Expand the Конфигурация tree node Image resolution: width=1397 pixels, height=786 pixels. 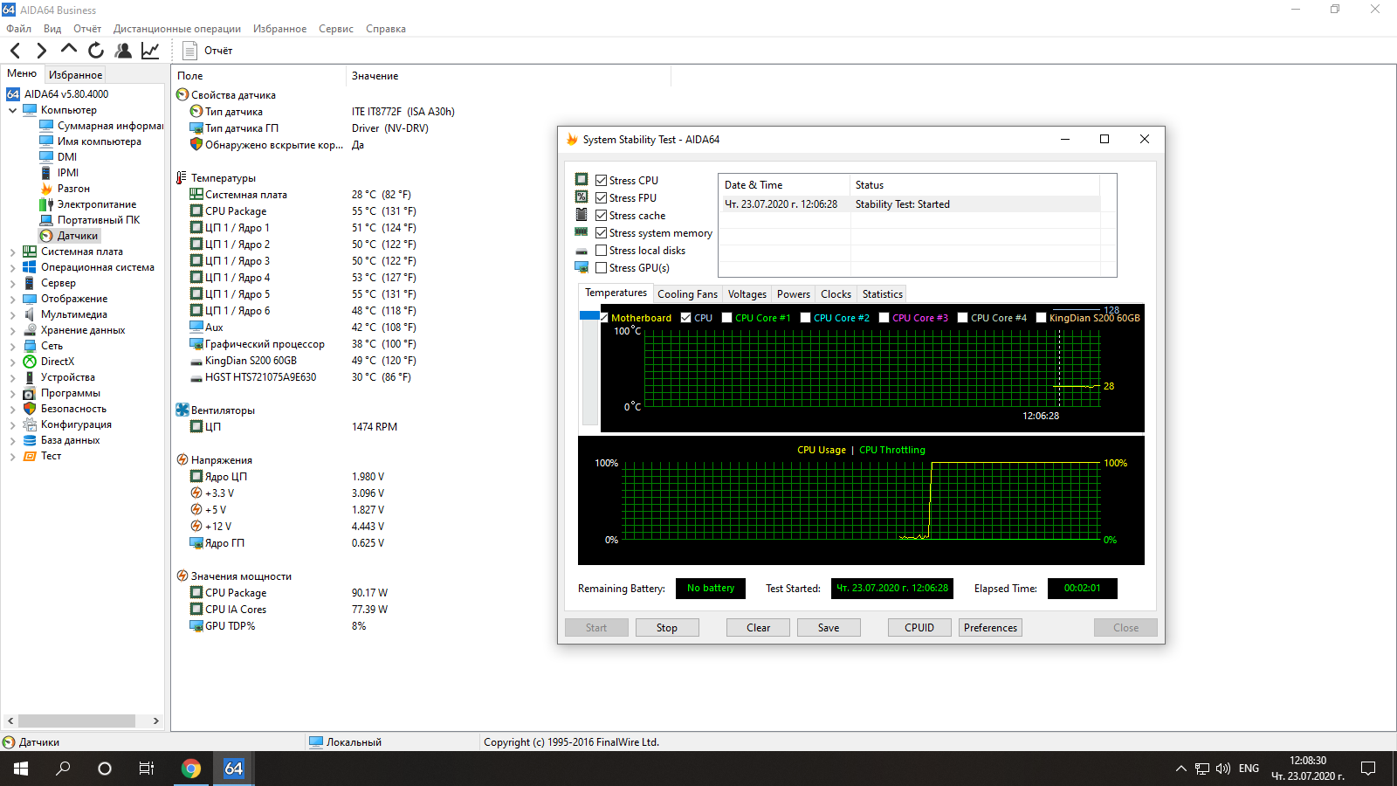[x=13, y=424]
